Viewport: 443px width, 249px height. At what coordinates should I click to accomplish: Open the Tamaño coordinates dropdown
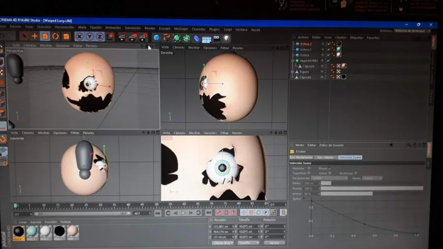pos(248,243)
